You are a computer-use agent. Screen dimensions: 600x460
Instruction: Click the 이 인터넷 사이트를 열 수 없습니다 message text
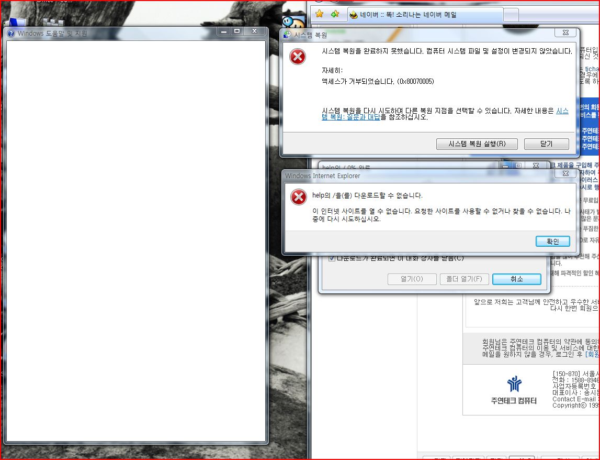pyautogui.click(x=441, y=215)
